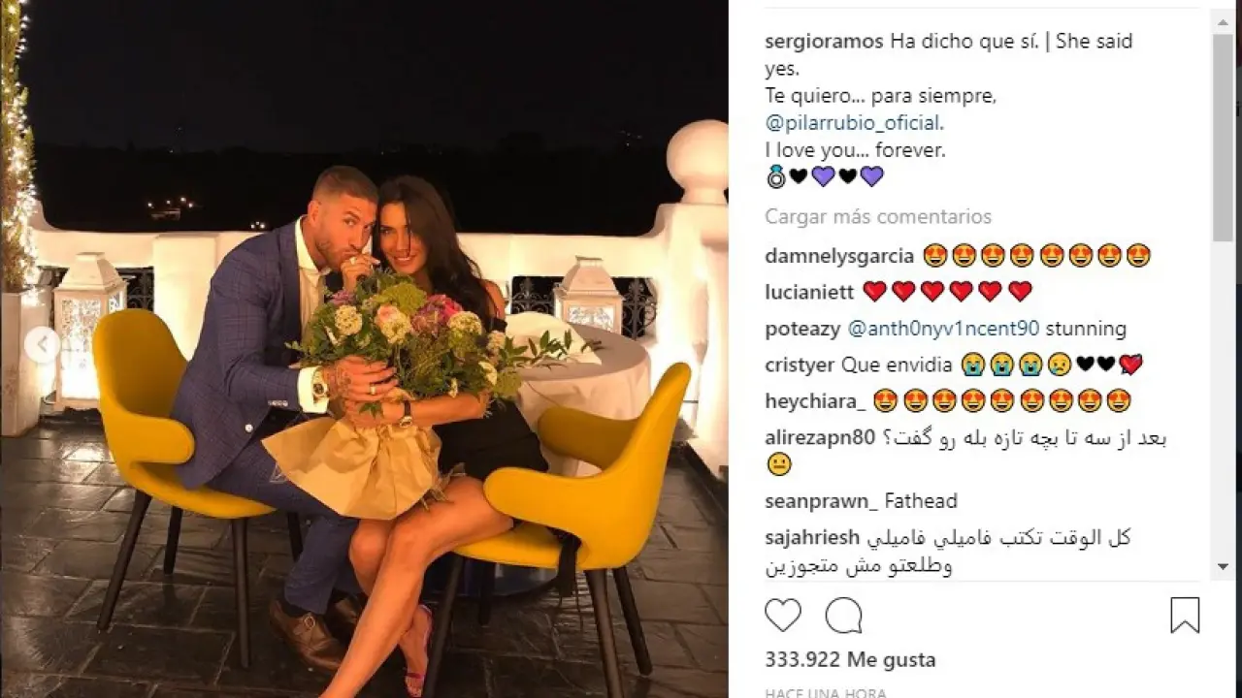Open seanprawn_ commenter profile
Viewport: 1242px width, 698px height.
pyautogui.click(x=821, y=501)
